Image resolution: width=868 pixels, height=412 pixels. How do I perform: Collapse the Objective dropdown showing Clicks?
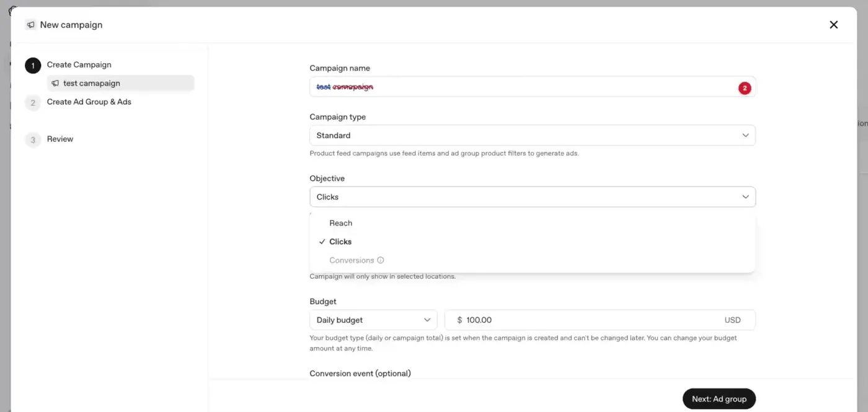(533, 196)
